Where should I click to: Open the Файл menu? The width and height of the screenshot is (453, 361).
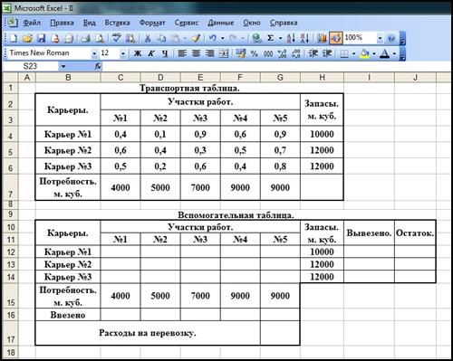(x=32, y=23)
